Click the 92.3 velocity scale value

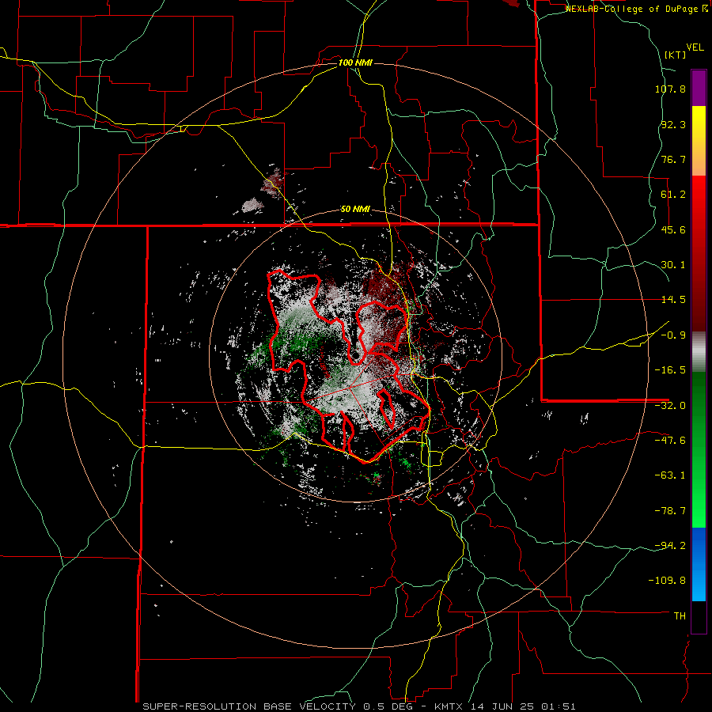click(673, 124)
